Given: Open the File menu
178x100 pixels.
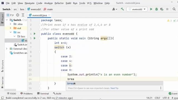Looking at the screenshot, I should 8,3.
